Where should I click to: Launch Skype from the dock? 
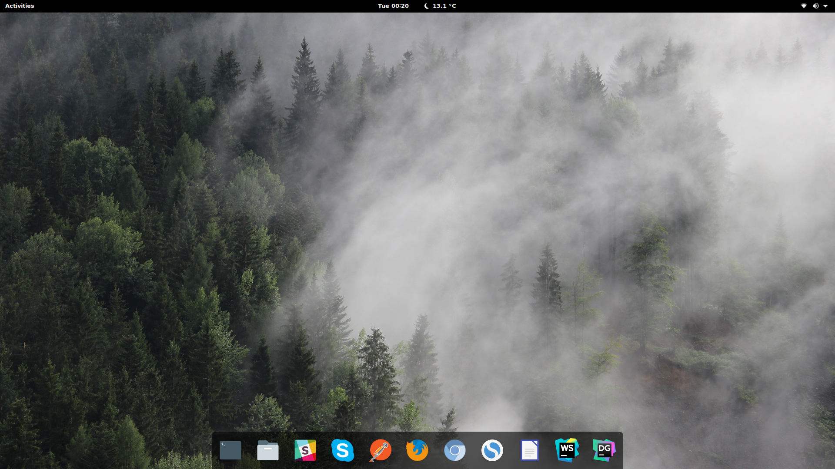(x=343, y=450)
